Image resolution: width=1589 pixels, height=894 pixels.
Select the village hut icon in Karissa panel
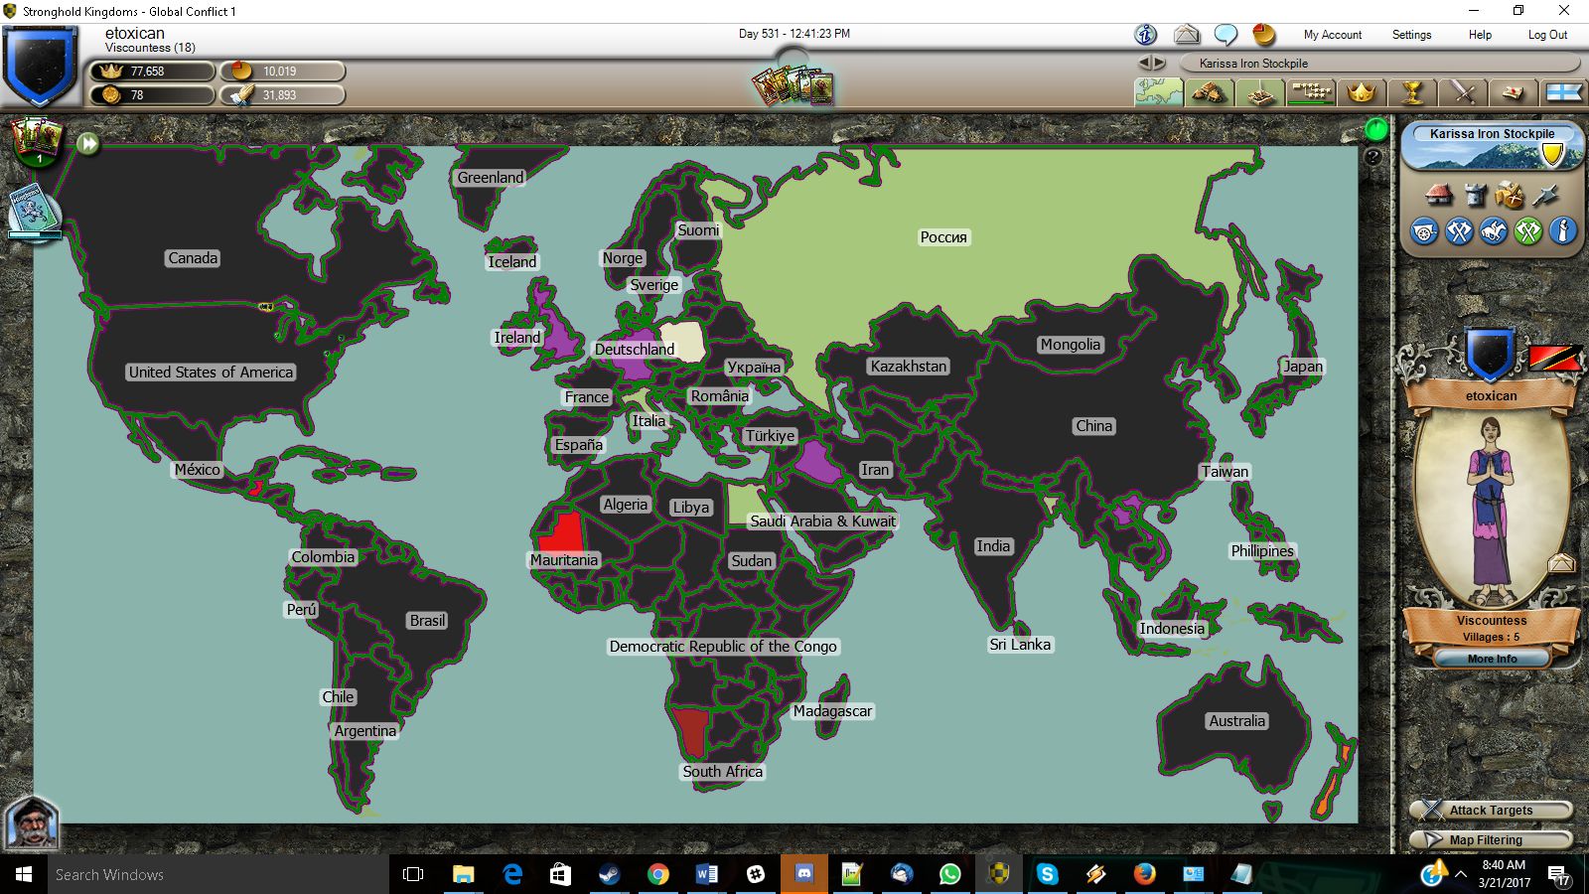(1438, 195)
